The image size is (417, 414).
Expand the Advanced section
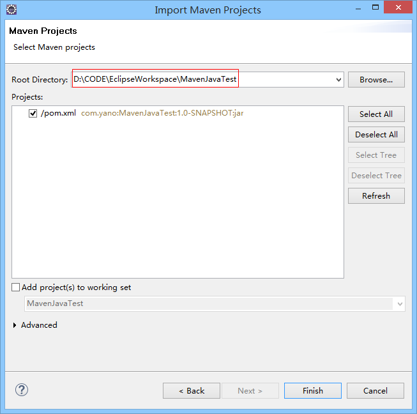[x=15, y=325]
